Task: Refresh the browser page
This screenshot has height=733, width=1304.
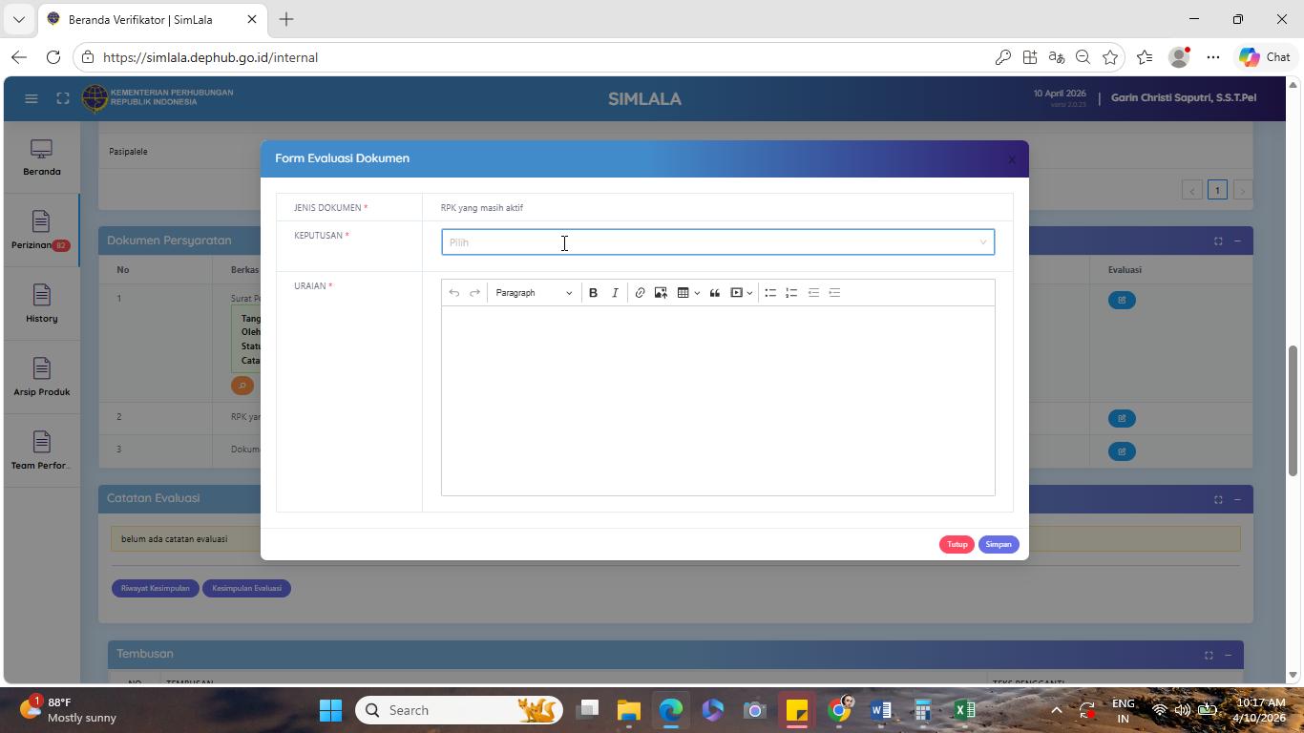Action: (x=53, y=57)
